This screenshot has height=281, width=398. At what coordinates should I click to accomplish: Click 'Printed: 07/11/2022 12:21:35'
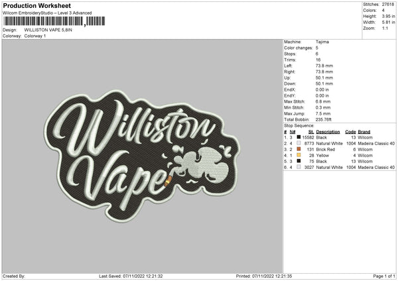point(264,276)
